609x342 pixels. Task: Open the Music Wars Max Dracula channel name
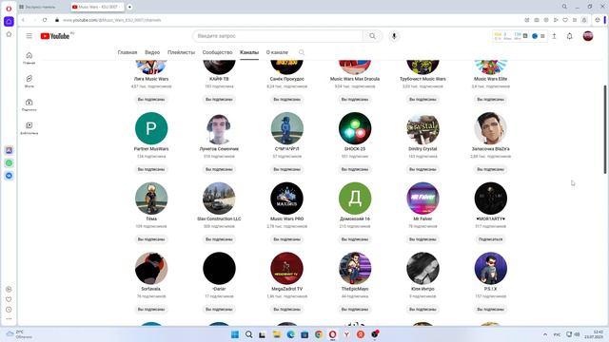(x=355, y=79)
